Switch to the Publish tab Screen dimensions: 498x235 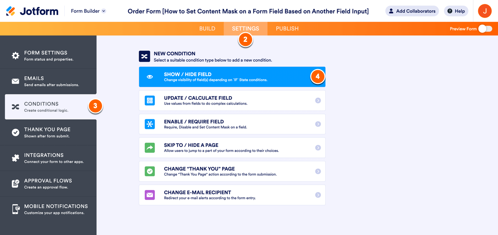tap(287, 29)
